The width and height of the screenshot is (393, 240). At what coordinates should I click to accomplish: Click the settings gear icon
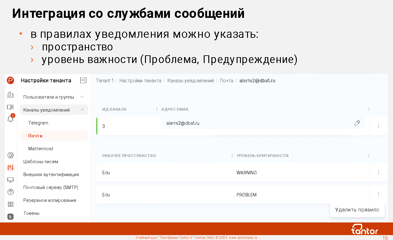[x=10, y=155]
